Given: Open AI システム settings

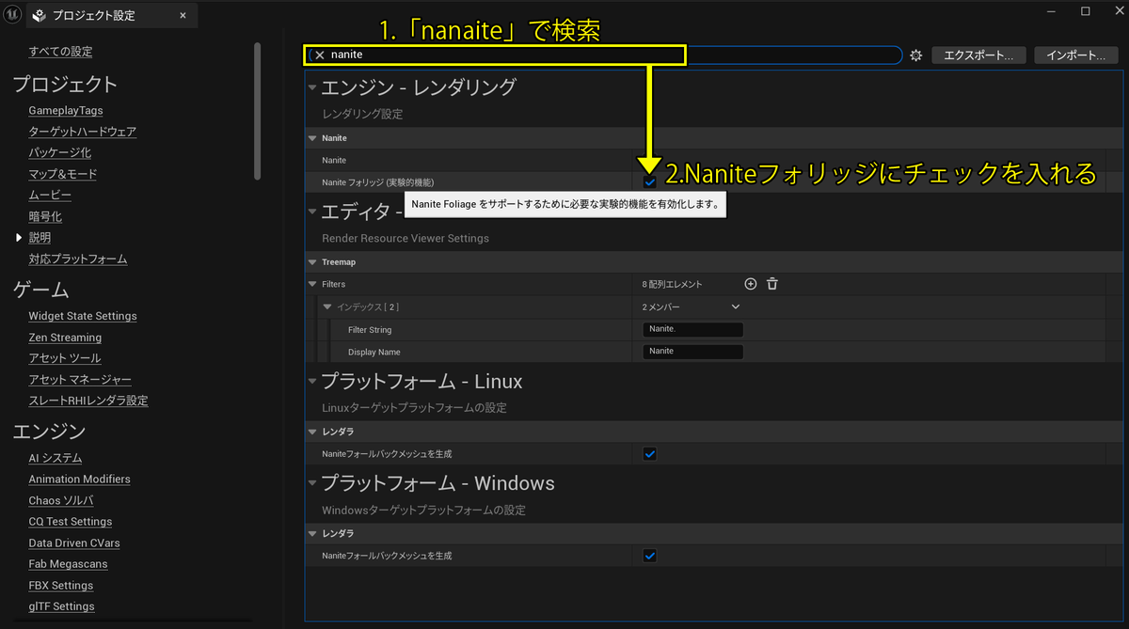Looking at the screenshot, I should point(56,458).
